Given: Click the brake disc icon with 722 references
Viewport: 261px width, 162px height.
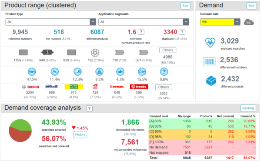Looking at the screenshot, I should pos(95,53).
